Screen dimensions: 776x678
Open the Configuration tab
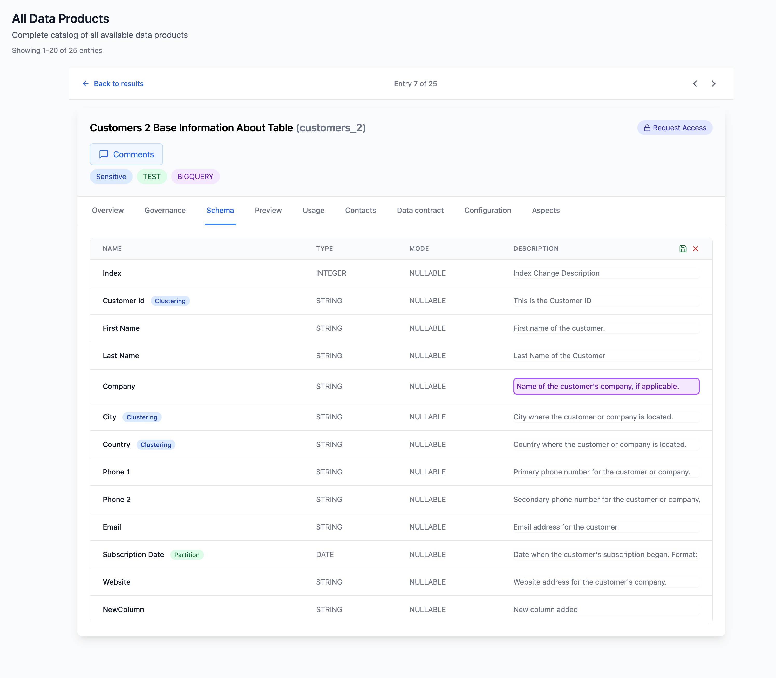coord(487,210)
